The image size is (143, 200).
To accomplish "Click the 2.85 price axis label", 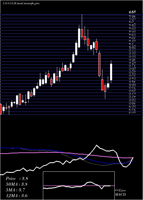I will click(132, 112).
